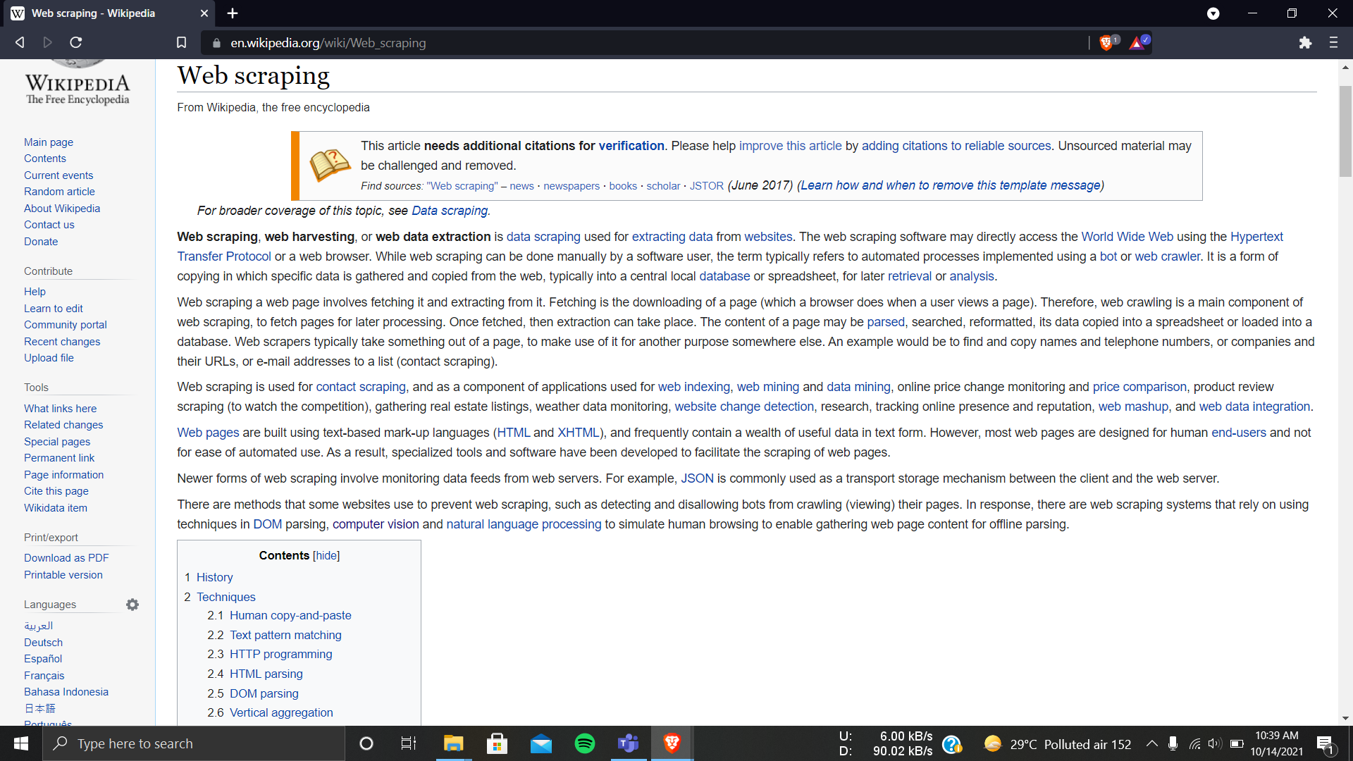Screen dimensions: 1353x761
Task: Bookmark this page using the bookmark icon
Action: (x=181, y=43)
